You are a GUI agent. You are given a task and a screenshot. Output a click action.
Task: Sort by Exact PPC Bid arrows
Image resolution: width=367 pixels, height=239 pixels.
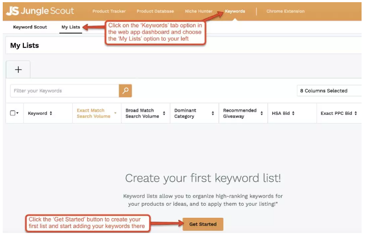(357, 113)
